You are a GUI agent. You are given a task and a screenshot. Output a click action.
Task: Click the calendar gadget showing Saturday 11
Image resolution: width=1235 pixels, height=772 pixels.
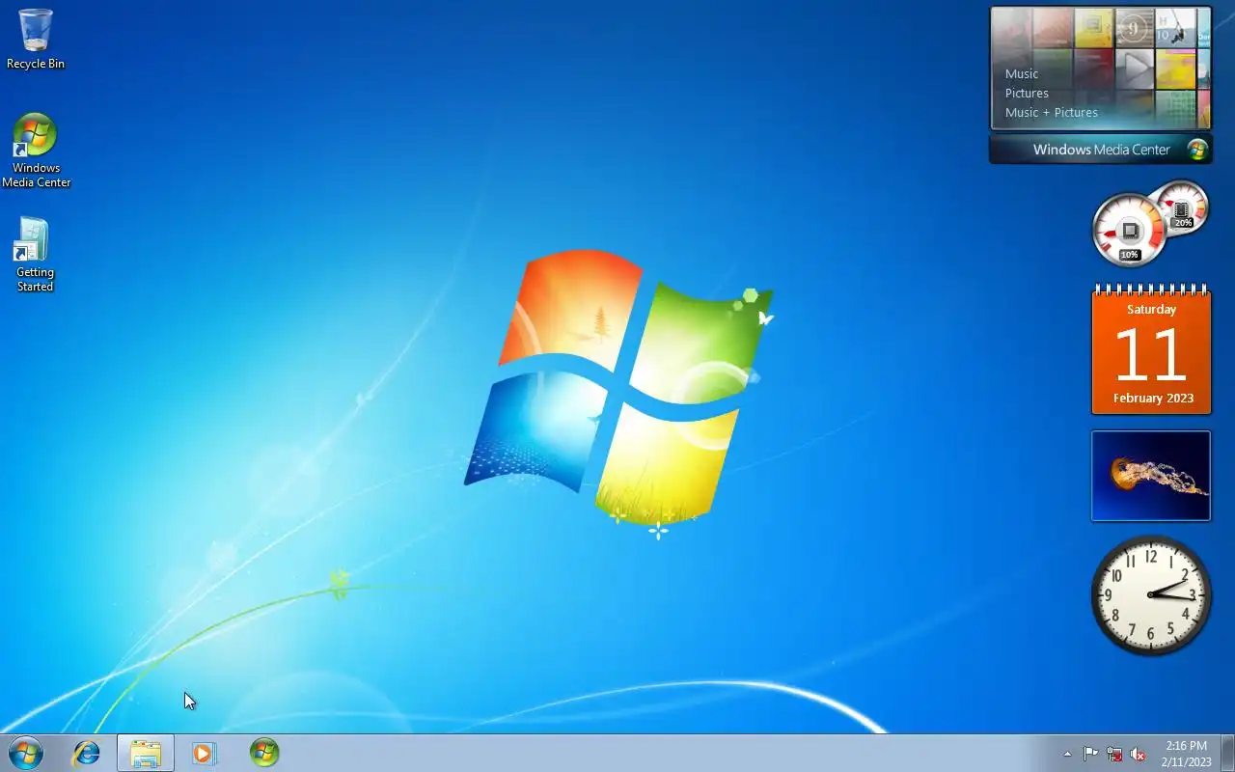[1151, 349]
